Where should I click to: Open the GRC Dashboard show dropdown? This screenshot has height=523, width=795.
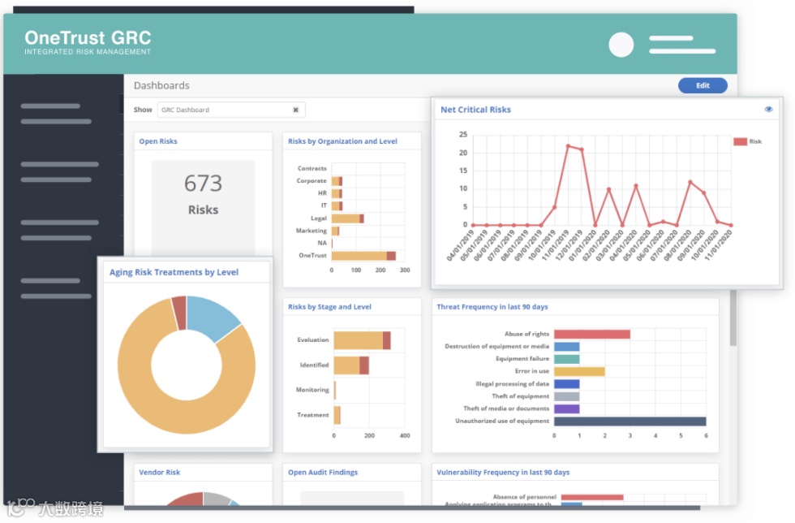[231, 110]
